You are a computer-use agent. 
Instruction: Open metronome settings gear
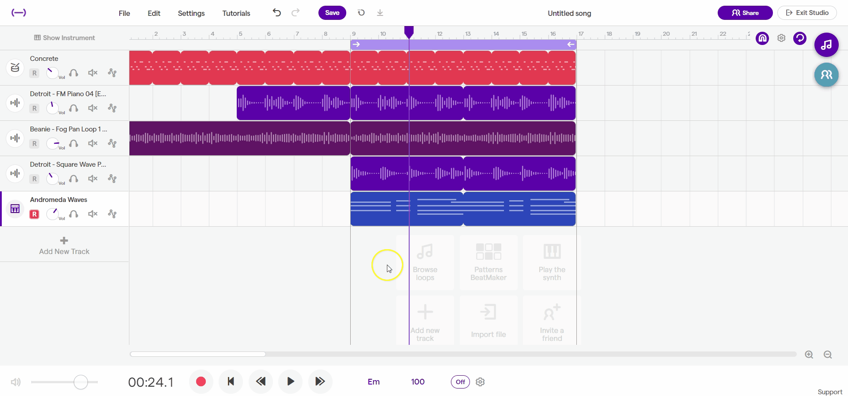coord(480,382)
